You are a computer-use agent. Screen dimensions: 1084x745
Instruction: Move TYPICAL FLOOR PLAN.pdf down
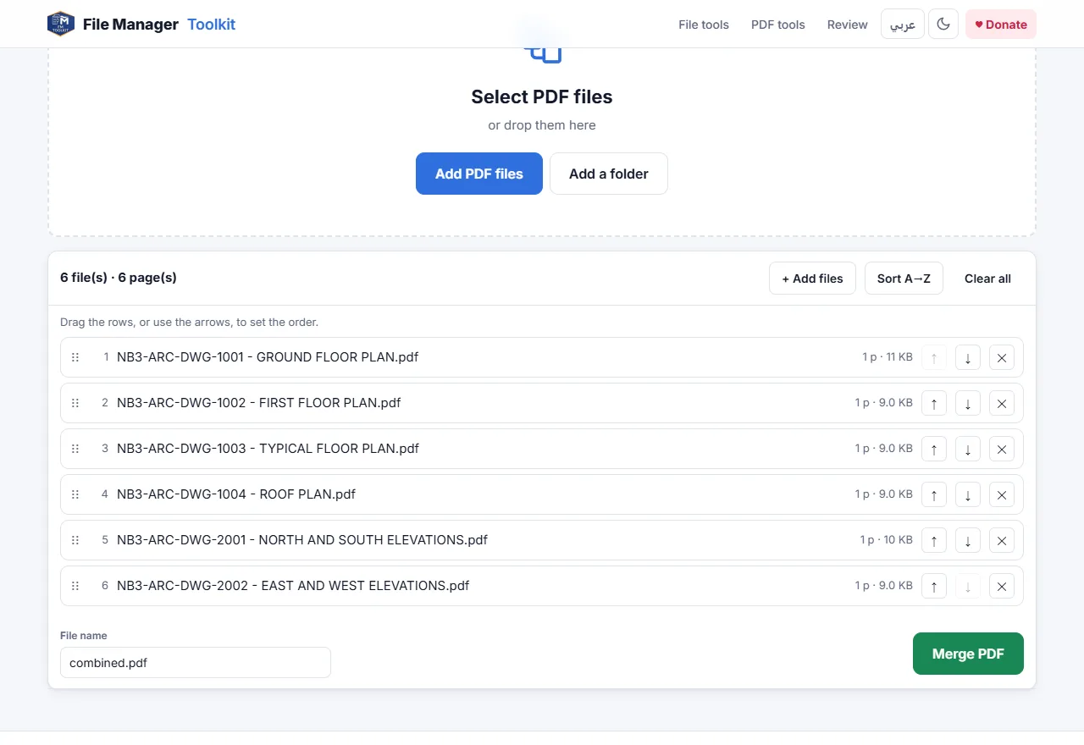[x=968, y=449]
